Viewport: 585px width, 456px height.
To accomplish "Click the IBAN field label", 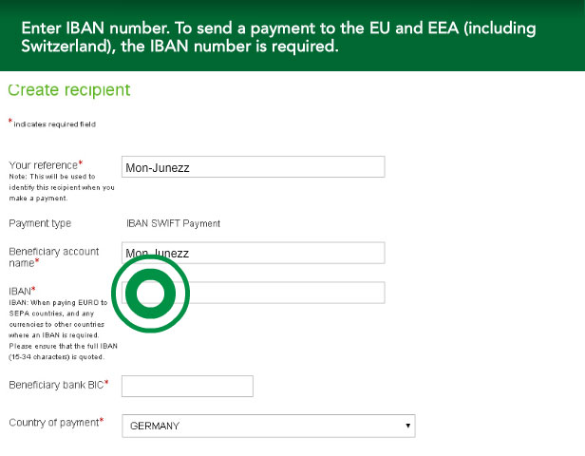I will (22, 291).
